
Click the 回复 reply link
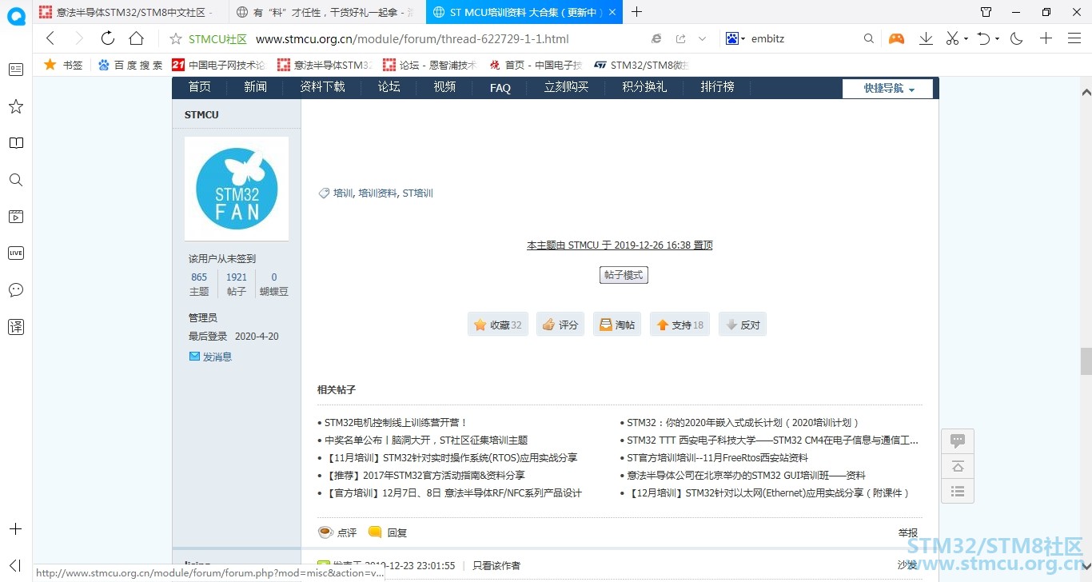click(388, 532)
